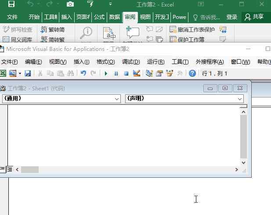Expand the insert object dropdown arrow
Screen dimensions: 271x215
(x=20, y=74)
